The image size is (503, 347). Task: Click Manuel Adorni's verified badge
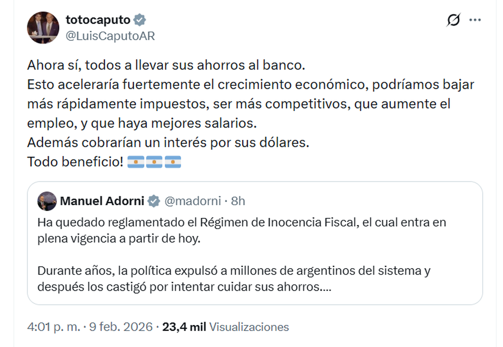tap(154, 201)
